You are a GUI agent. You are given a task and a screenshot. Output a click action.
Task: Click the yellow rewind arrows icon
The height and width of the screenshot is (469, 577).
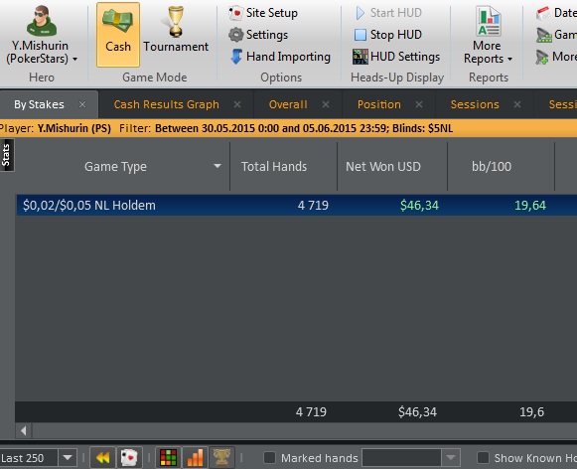click(102, 458)
